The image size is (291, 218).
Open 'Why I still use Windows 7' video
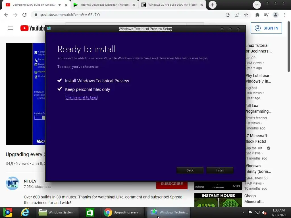(x=258, y=78)
